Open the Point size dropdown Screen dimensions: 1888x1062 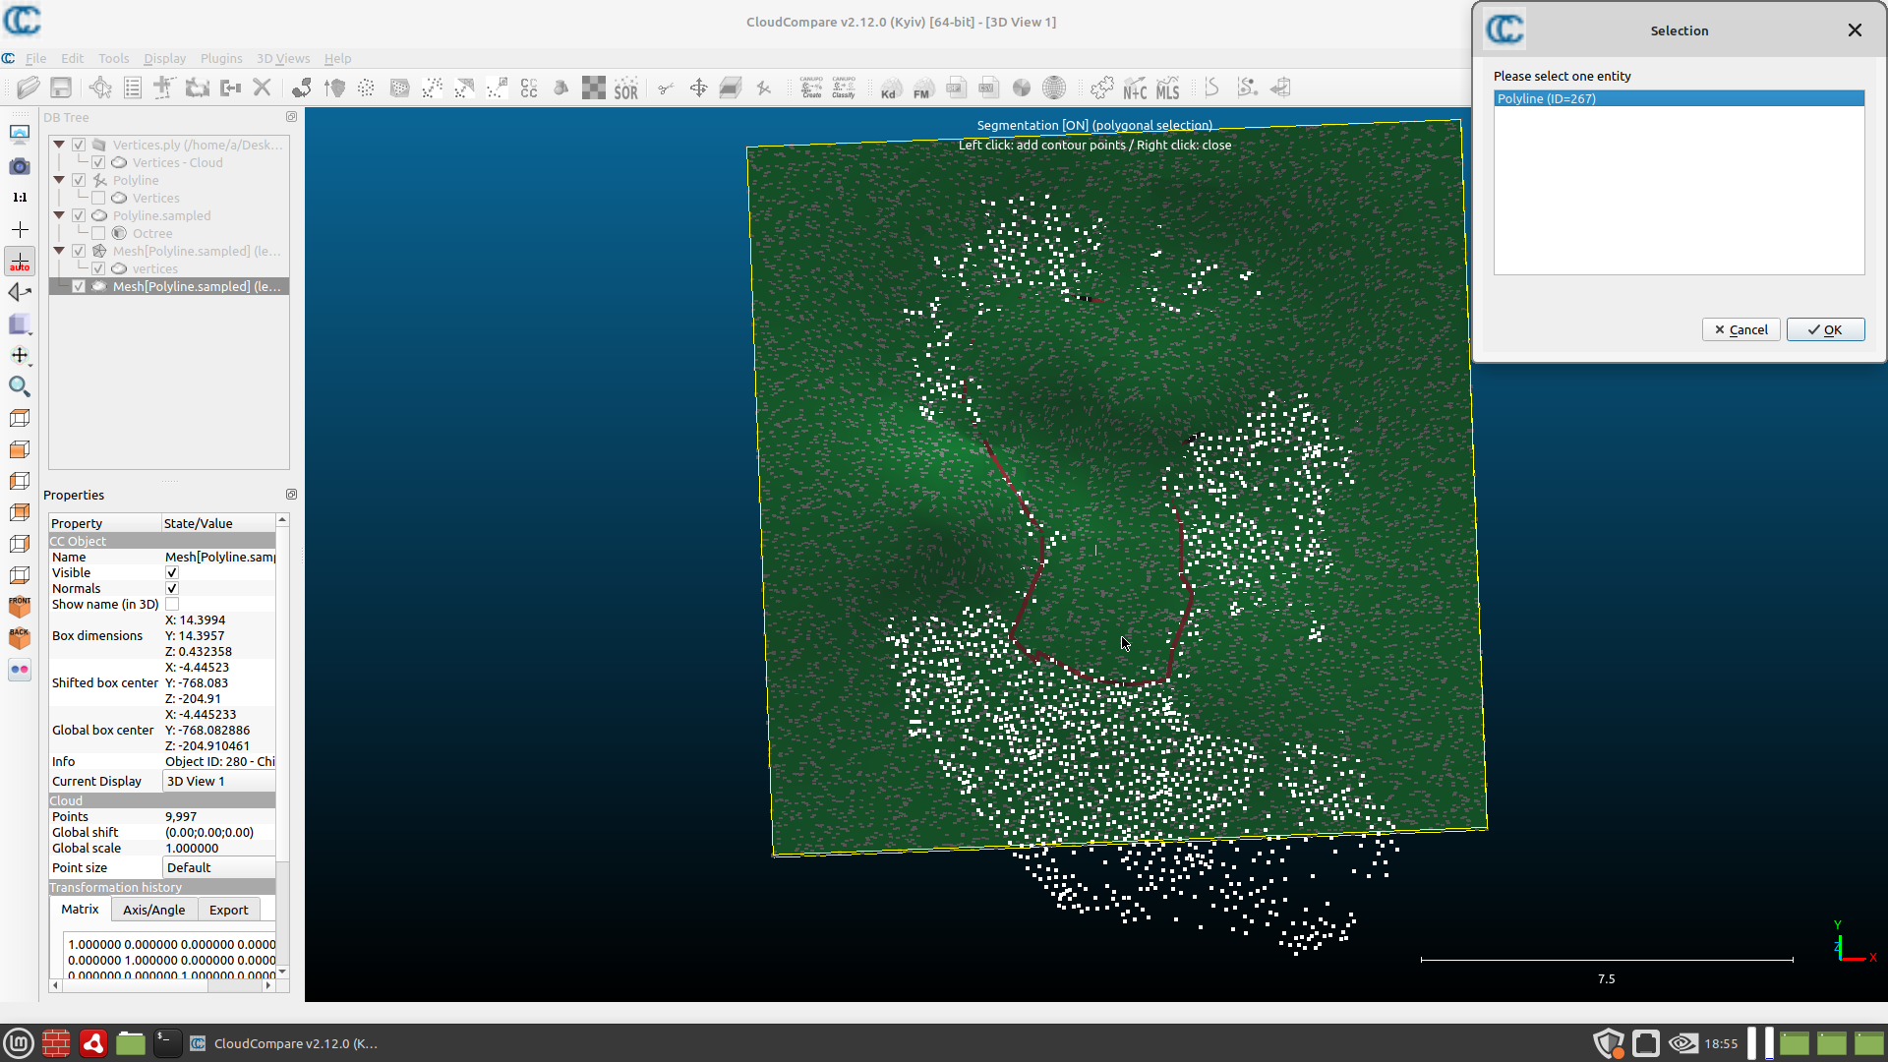(218, 868)
